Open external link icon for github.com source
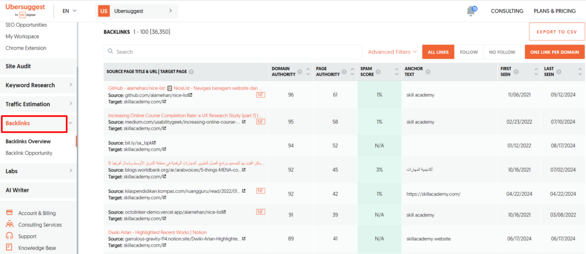The image size is (586, 254). pos(191,95)
